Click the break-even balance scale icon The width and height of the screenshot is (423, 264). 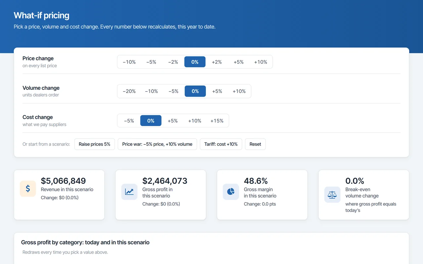click(332, 195)
